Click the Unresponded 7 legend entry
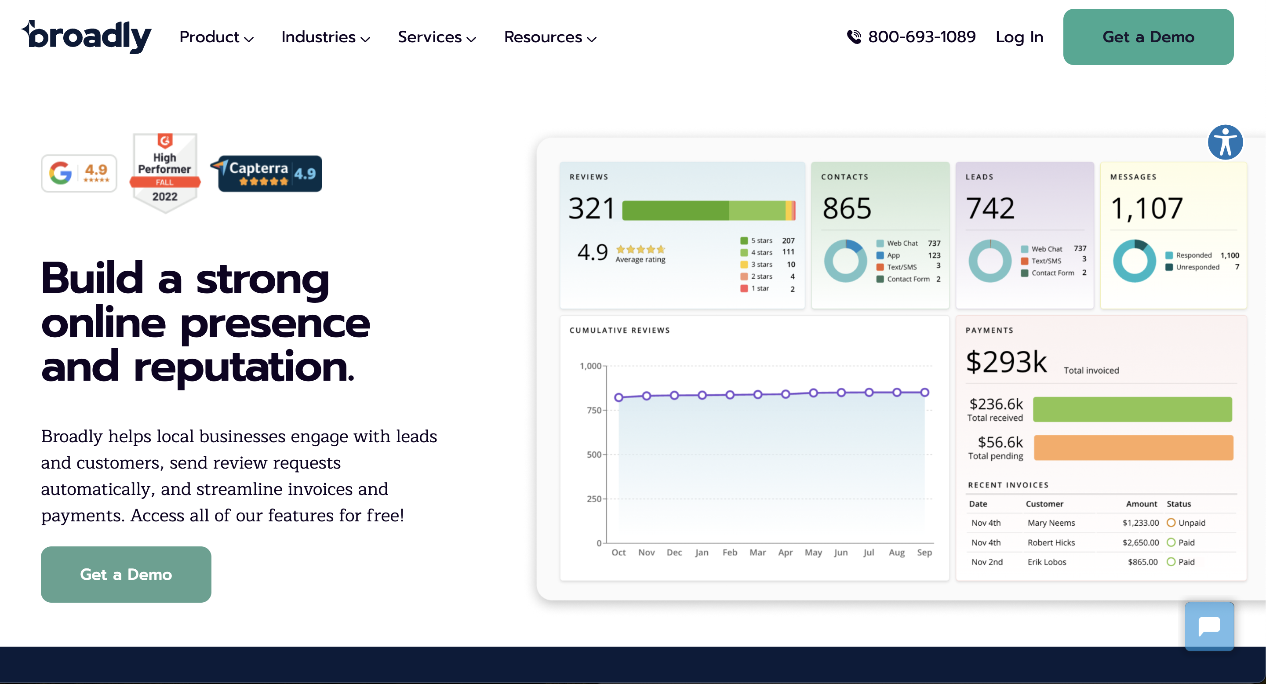 1202,267
